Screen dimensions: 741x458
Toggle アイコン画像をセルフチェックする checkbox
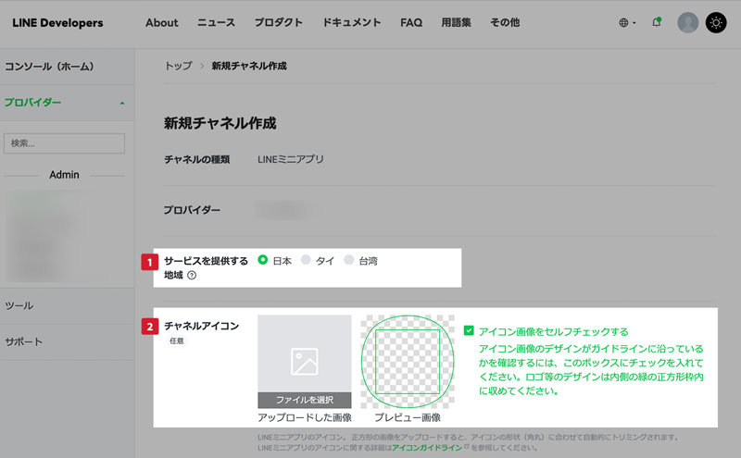(470, 330)
